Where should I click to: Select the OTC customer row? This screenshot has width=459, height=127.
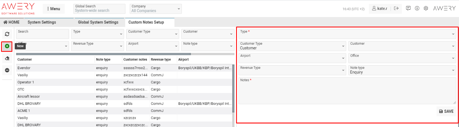tap(124, 89)
